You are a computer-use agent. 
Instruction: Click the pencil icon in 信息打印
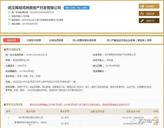point(142,21)
